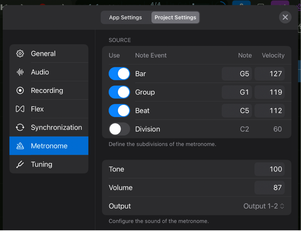Viewport: 301px width, 231px height.
Task: Click the Bar velocity value 127
Action: (269, 73)
